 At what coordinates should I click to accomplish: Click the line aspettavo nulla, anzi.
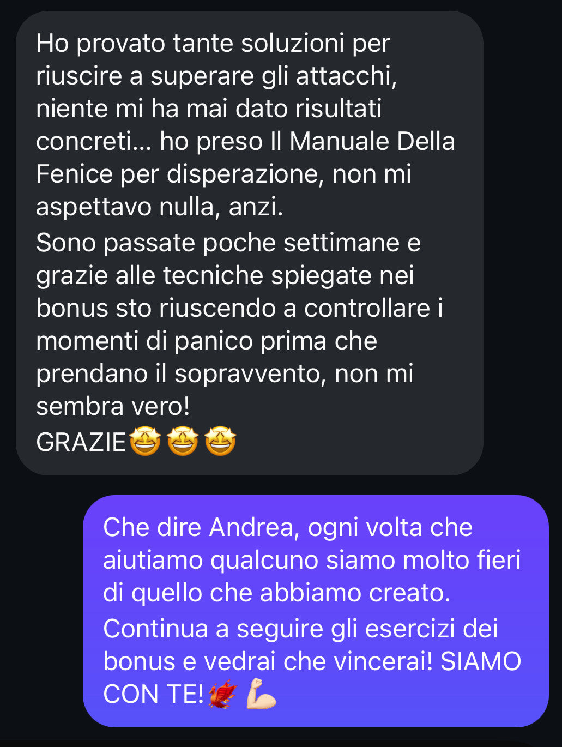pos(160,208)
